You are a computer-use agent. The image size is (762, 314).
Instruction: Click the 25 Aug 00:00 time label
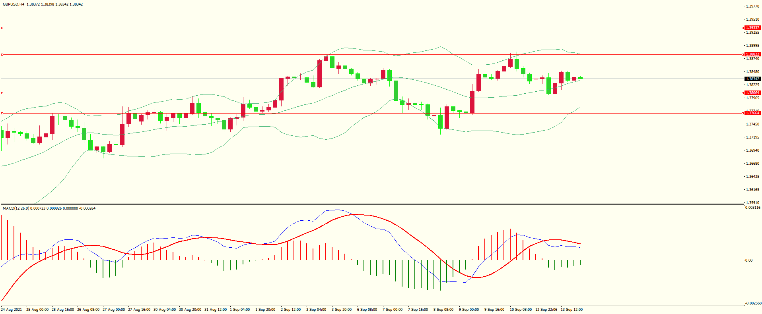tap(37, 310)
